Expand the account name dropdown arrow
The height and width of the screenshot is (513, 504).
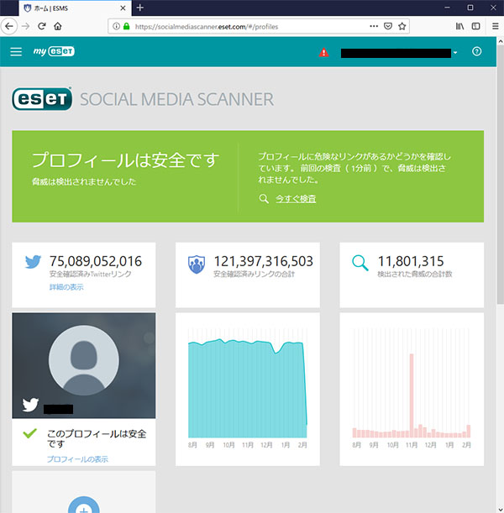coord(455,53)
